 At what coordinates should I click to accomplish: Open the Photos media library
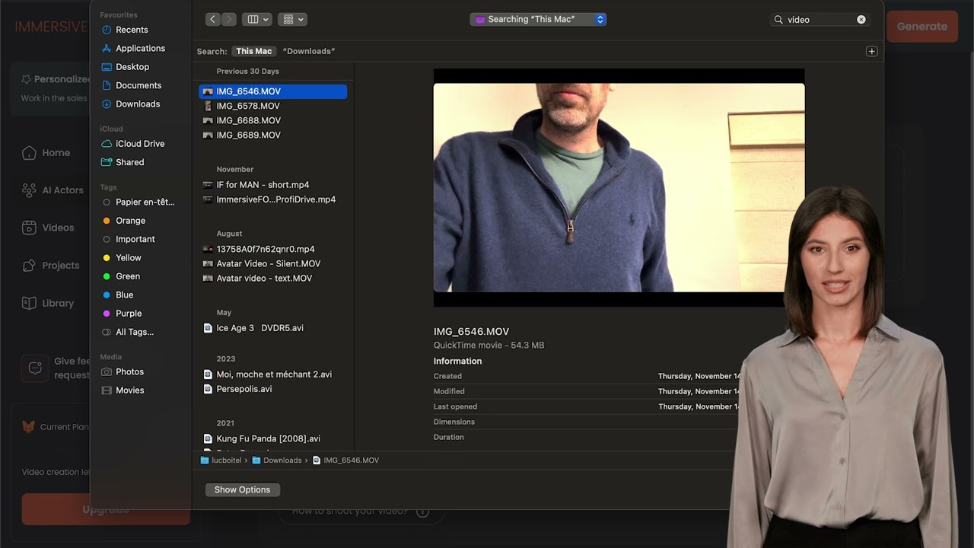coord(123,371)
